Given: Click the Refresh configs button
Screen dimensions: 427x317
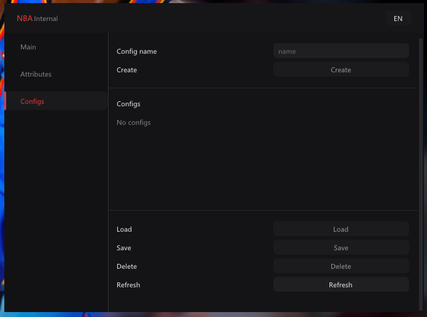Looking at the screenshot, I should coord(341,285).
